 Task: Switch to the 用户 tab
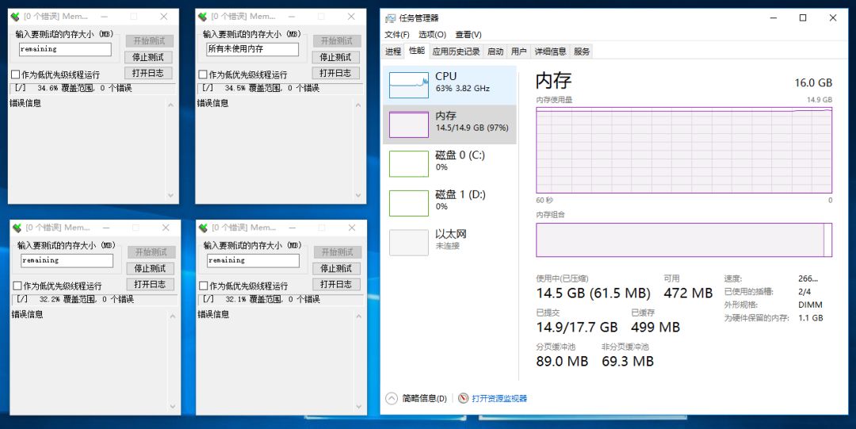tap(518, 52)
